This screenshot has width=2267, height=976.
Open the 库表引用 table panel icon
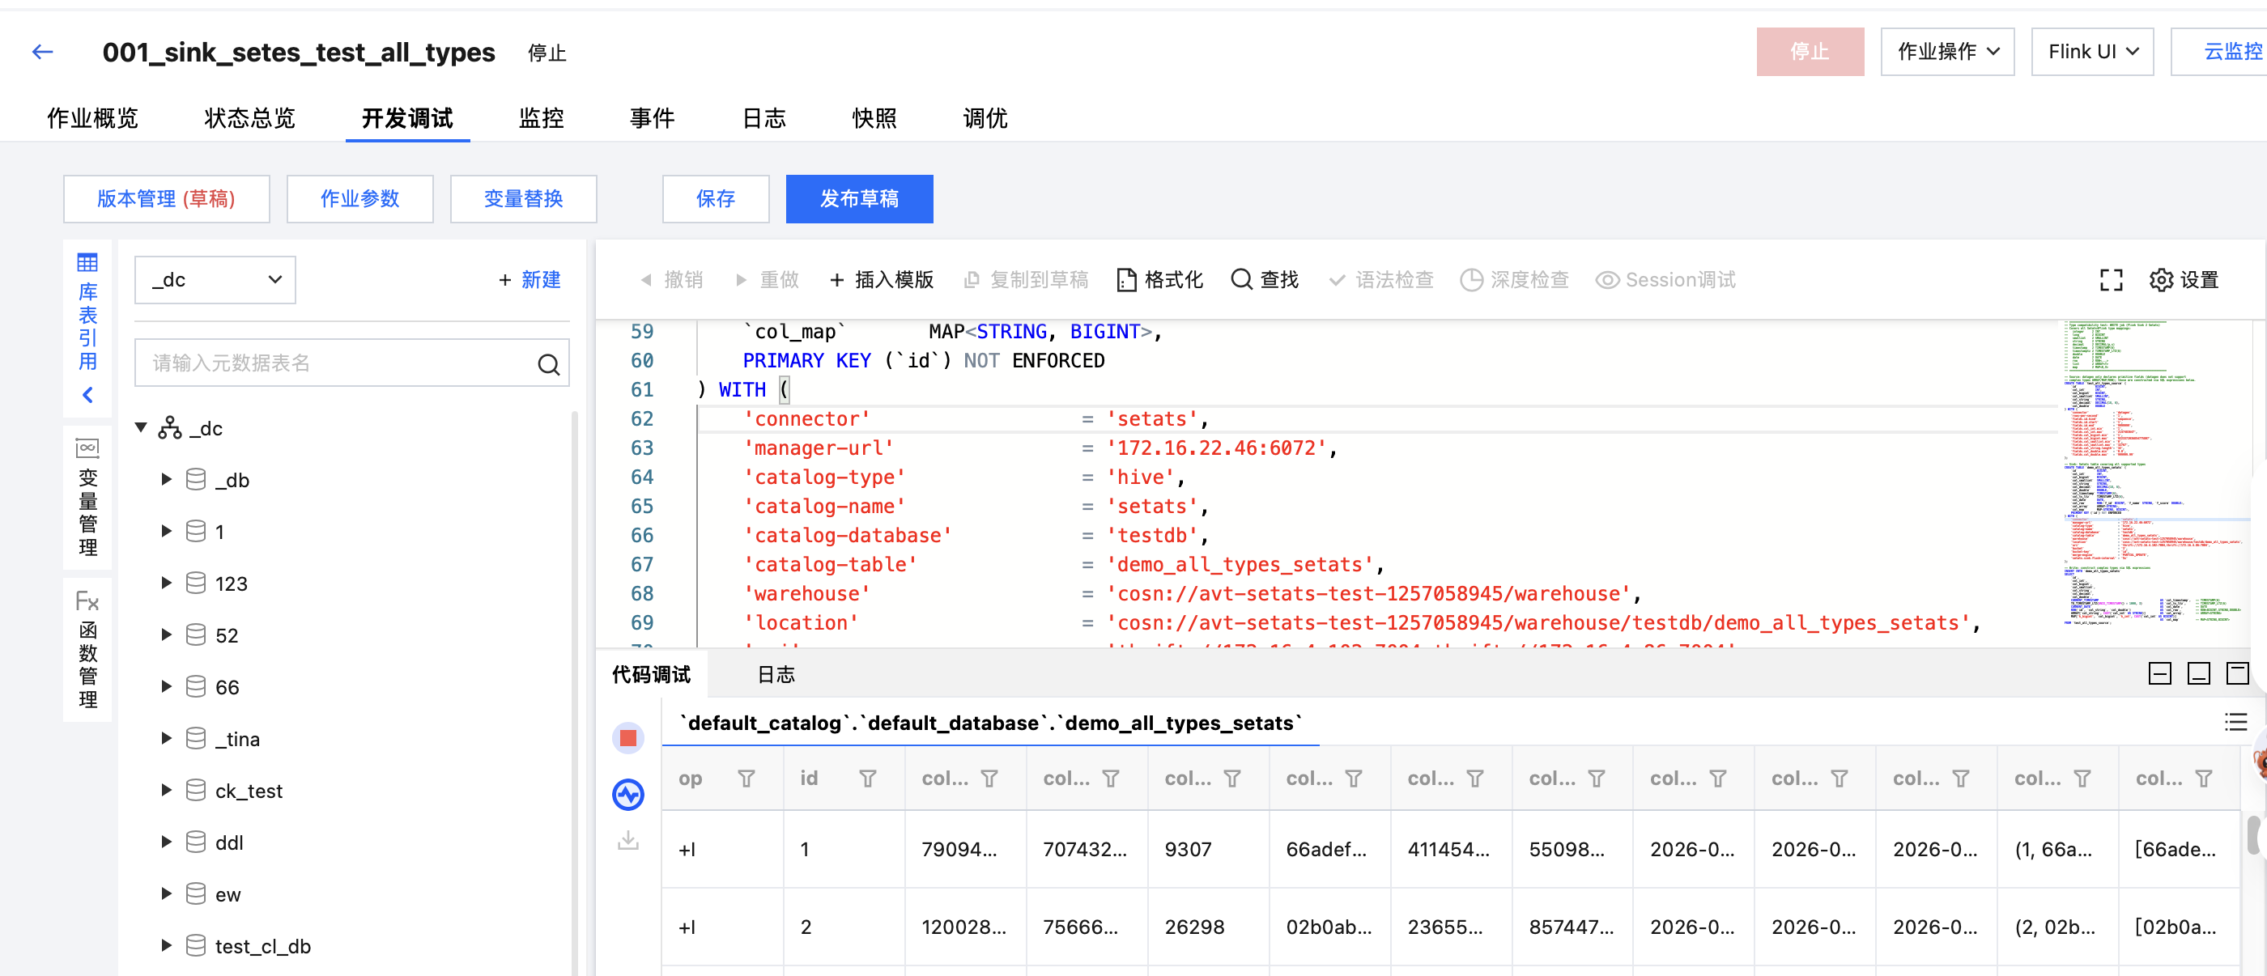[x=87, y=262]
